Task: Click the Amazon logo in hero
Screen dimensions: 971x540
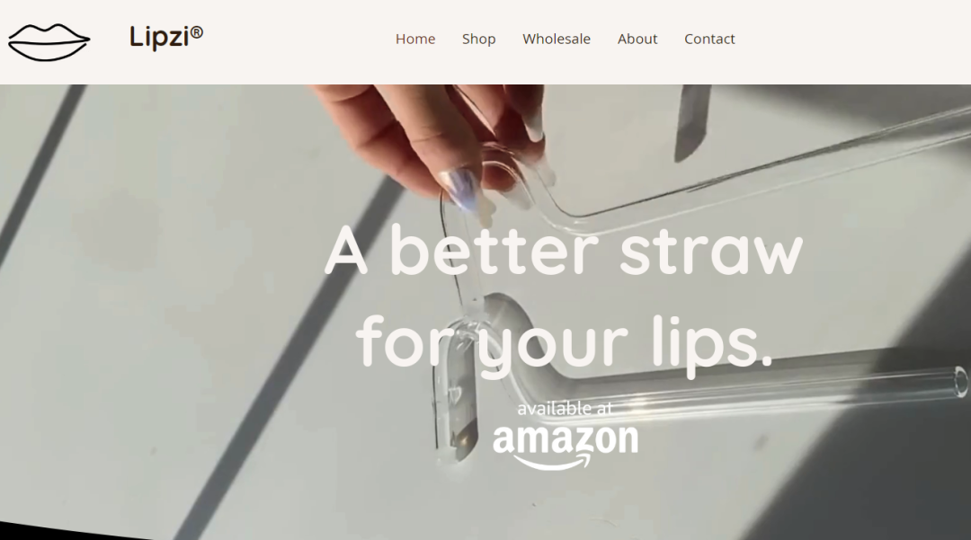Action: tap(565, 446)
